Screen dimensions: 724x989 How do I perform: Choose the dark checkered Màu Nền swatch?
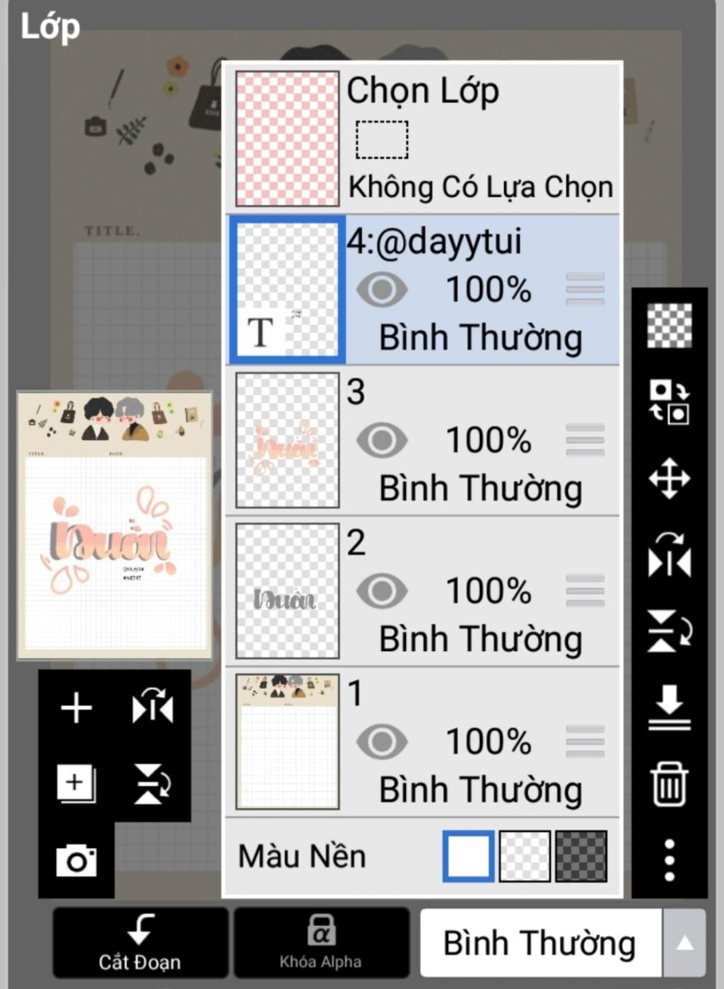click(581, 856)
